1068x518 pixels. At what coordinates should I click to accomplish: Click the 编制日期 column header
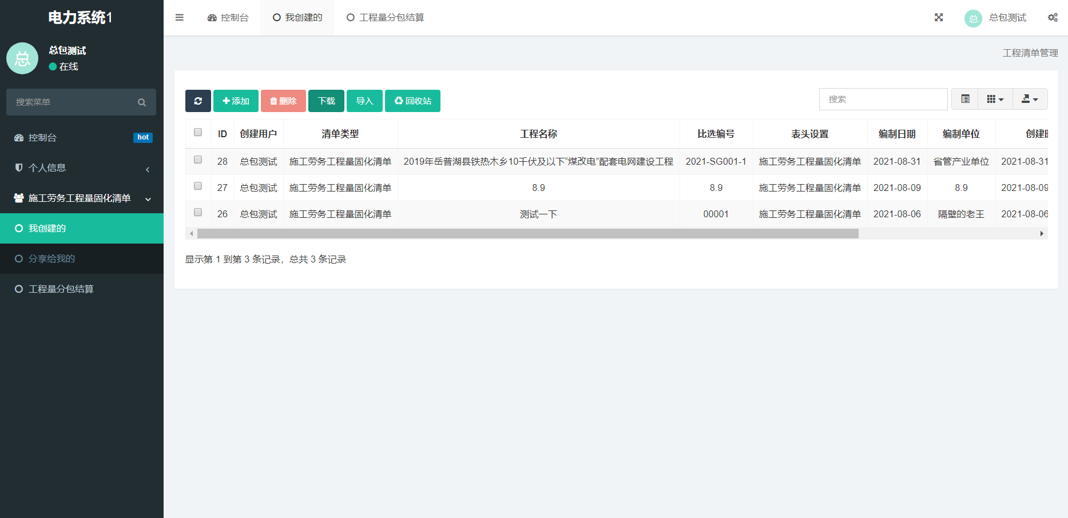(x=897, y=134)
